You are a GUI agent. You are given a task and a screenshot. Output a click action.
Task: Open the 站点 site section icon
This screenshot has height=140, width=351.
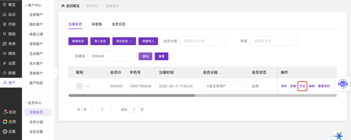pyautogui.click(x=5, y=14)
